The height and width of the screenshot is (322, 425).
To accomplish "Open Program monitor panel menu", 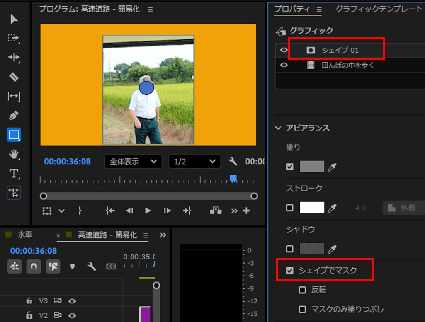I will [x=150, y=10].
